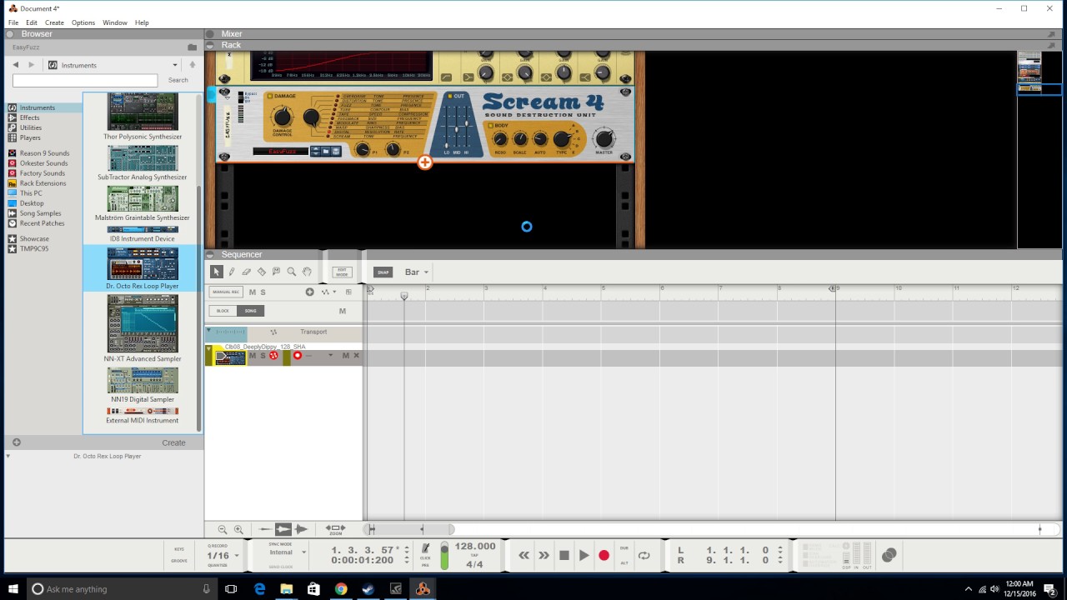The height and width of the screenshot is (600, 1067).
Task: Select Rack Extensions in browser sidebar
Action: [43, 183]
